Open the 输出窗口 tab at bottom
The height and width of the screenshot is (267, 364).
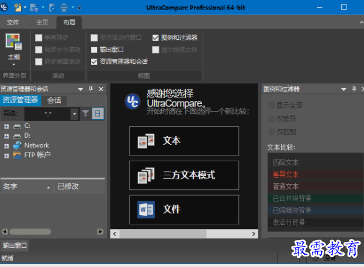coord(15,245)
